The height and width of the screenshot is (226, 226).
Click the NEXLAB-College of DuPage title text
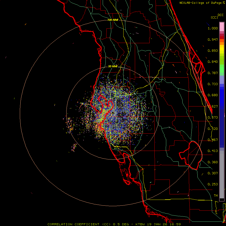pyautogui.click(x=201, y=3)
